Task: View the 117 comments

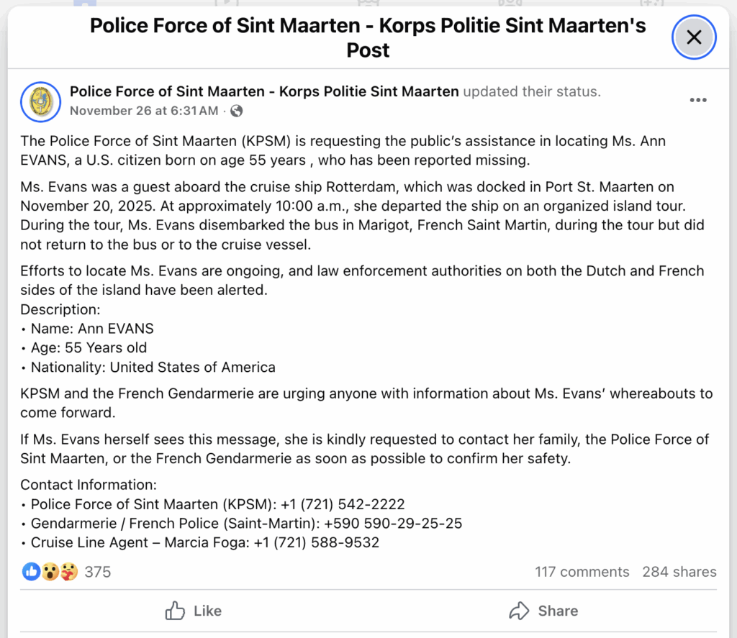Action: (x=582, y=572)
